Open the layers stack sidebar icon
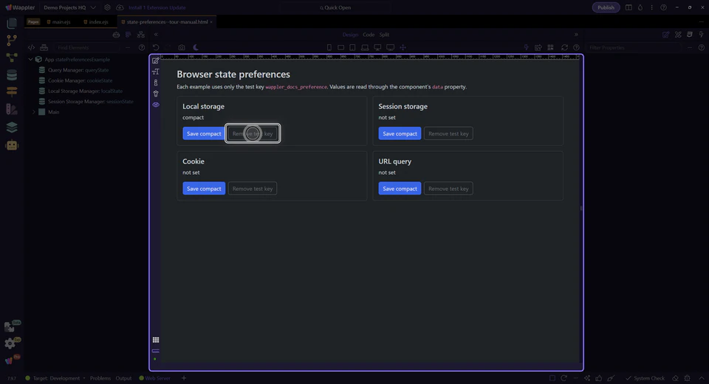Viewport: 709px width, 384px height. coord(12,128)
